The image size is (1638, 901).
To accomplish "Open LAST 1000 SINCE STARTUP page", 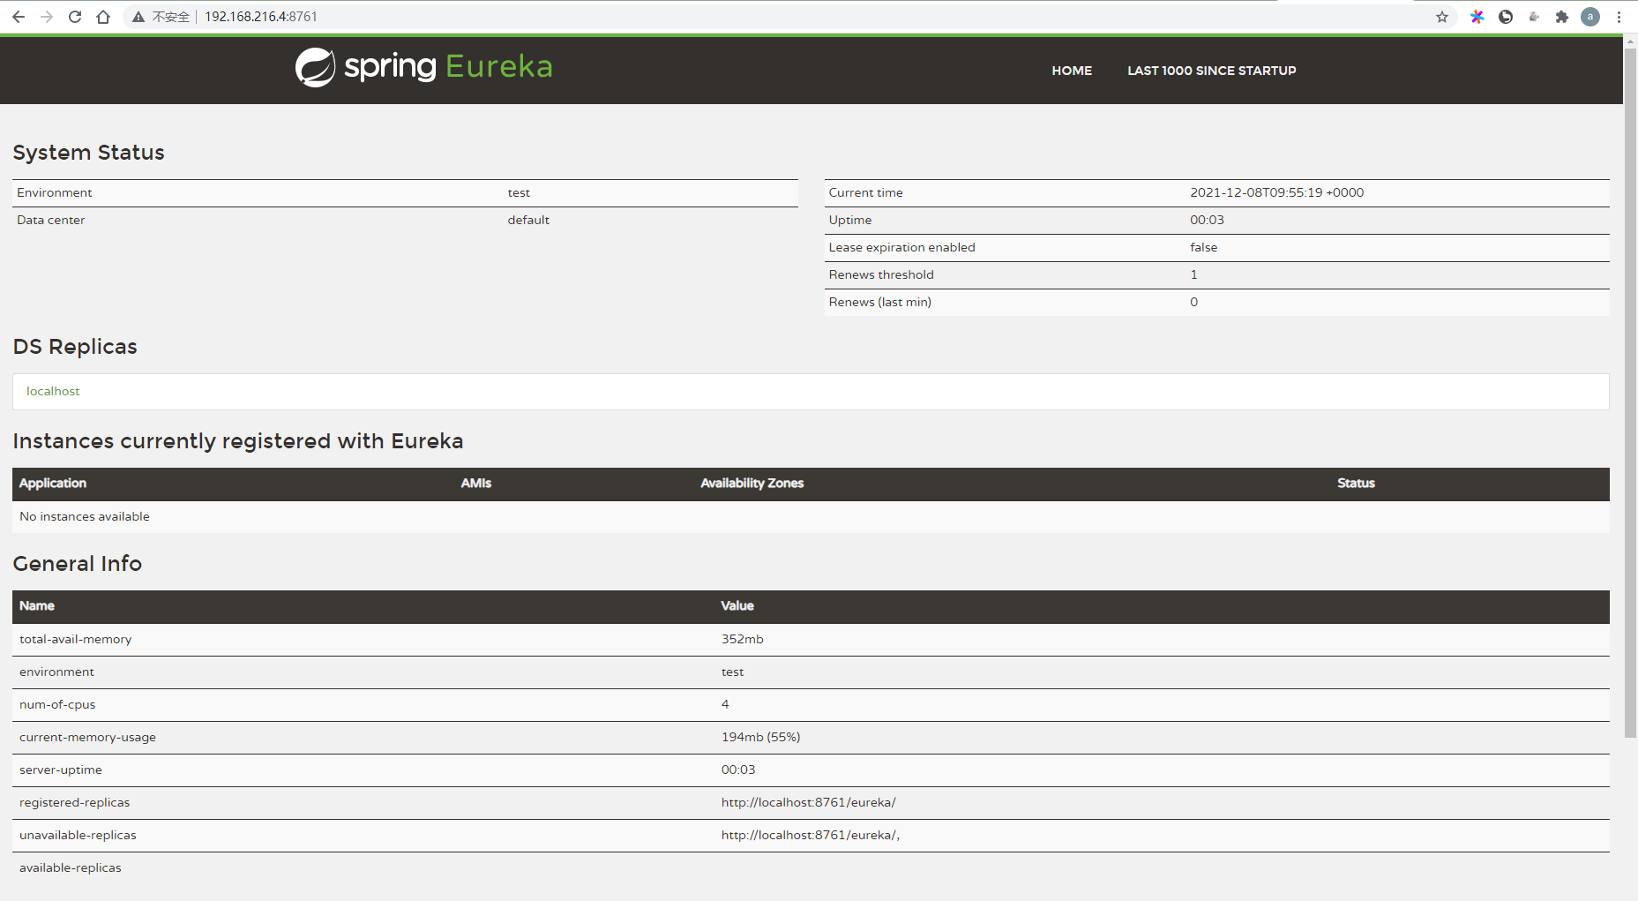I will 1212,71.
